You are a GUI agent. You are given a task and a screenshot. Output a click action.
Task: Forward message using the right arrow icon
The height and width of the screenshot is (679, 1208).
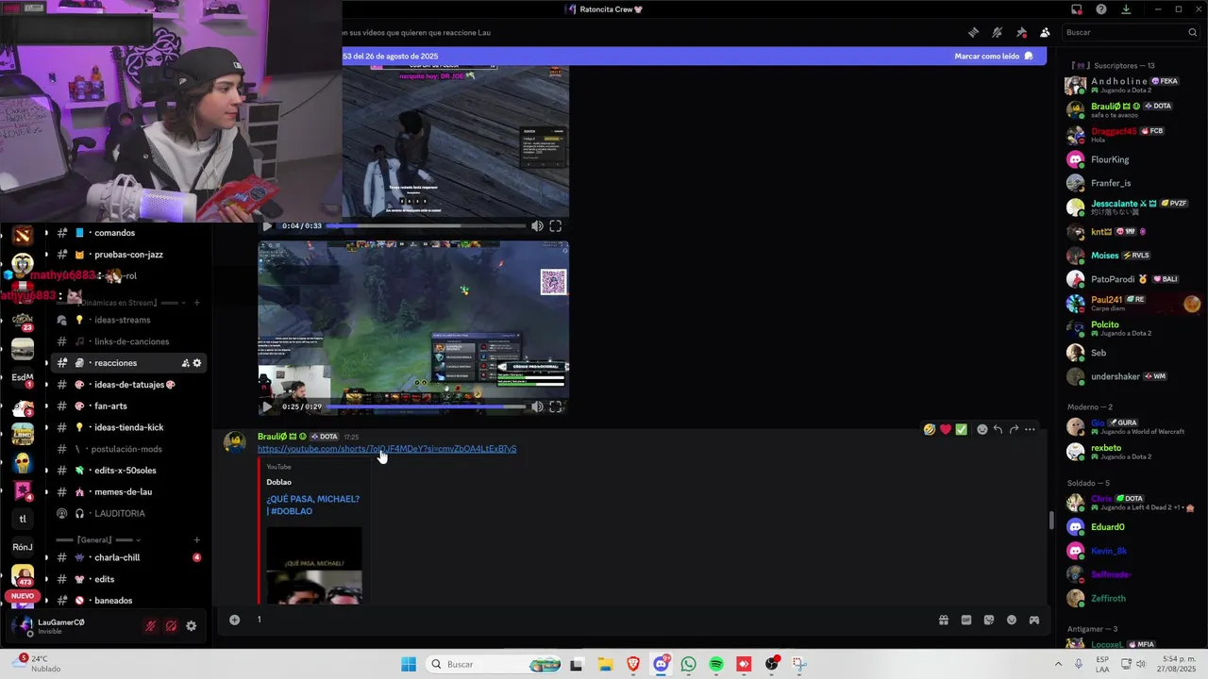tap(1014, 429)
